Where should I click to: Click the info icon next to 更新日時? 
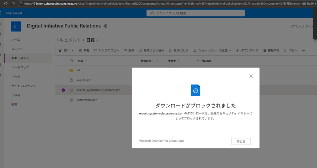[153, 61]
